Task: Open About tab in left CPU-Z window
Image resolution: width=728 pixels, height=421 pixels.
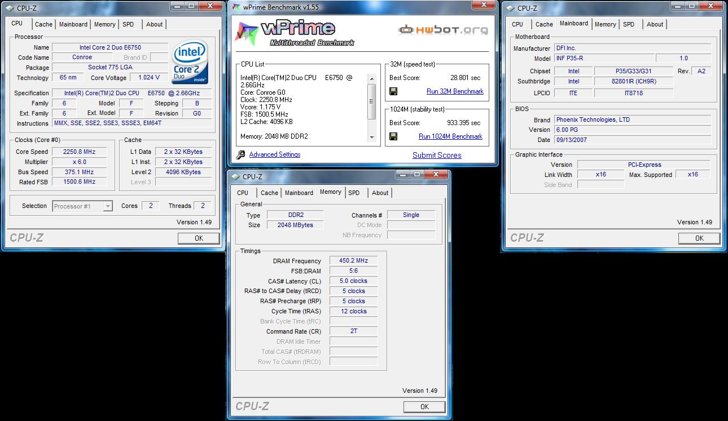Action: (x=155, y=24)
